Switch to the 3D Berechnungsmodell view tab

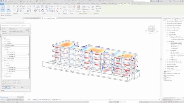click(33, 18)
